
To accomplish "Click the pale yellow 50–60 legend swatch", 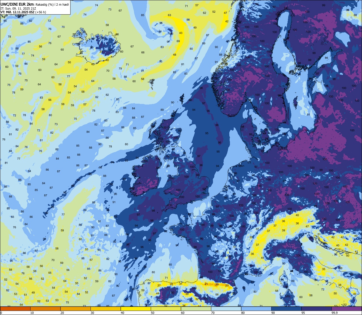I will coord(166,309).
